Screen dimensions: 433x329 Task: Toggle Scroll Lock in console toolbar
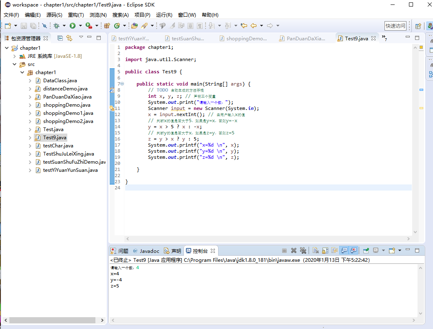point(325,250)
